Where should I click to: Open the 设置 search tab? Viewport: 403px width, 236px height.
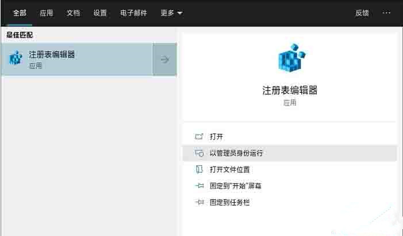coord(100,13)
